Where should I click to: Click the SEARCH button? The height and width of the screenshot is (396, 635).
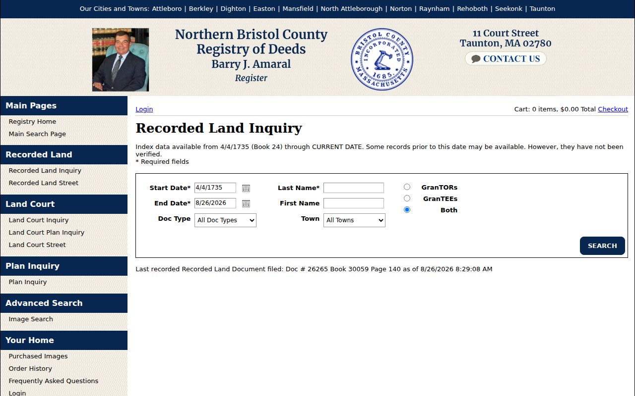pyautogui.click(x=602, y=246)
